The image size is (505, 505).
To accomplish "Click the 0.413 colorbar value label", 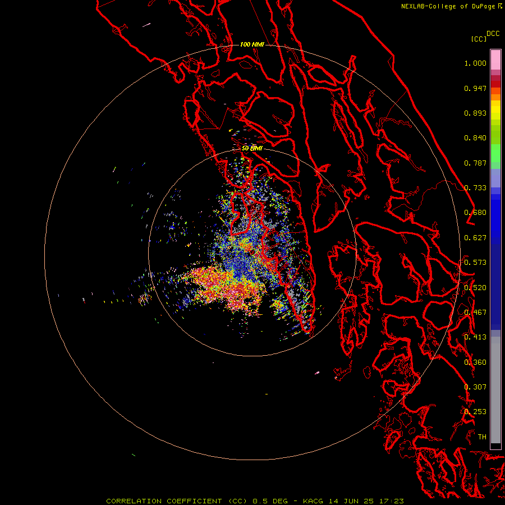I will (475, 337).
